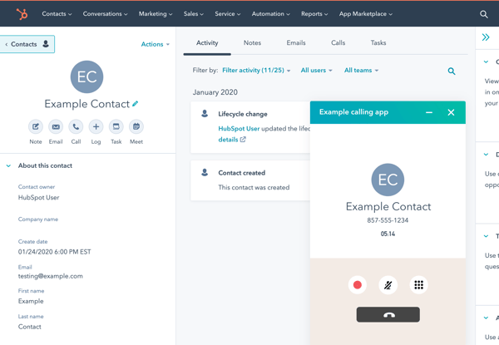Viewport: 499px width, 345px height.
Task: Click the Log plus icon
Action: [96, 127]
